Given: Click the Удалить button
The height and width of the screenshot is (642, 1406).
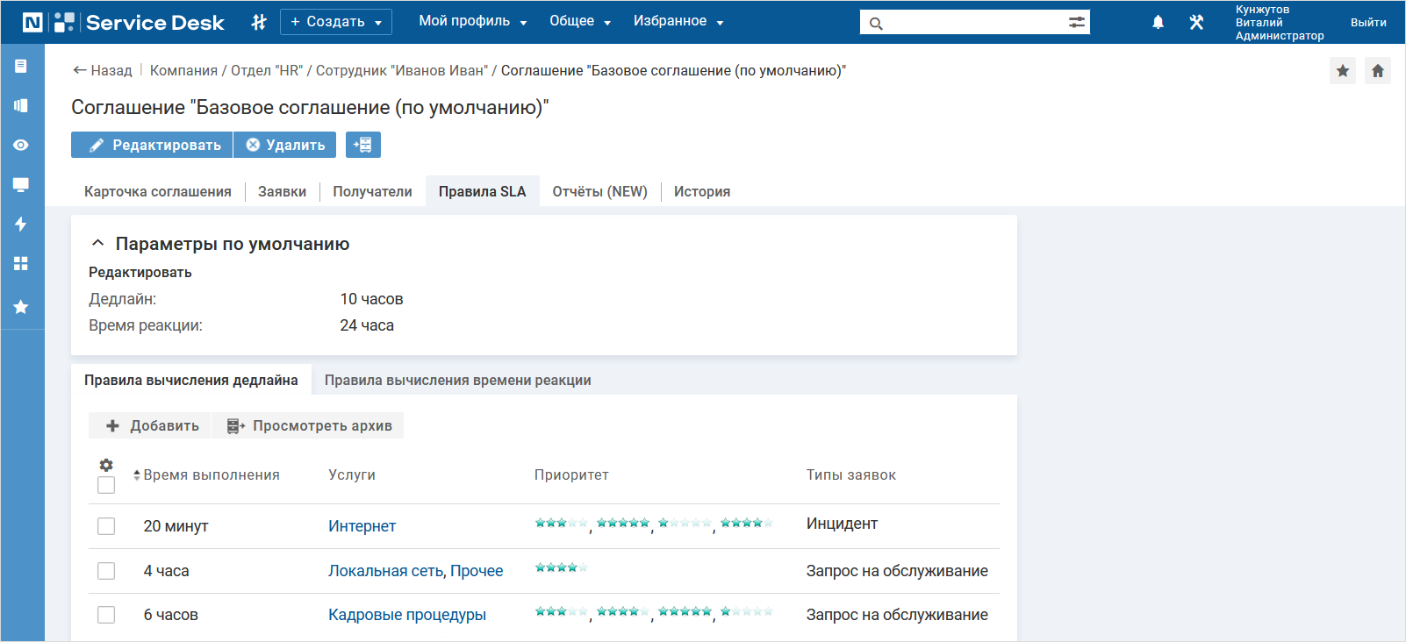Looking at the screenshot, I should pos(285,145).
